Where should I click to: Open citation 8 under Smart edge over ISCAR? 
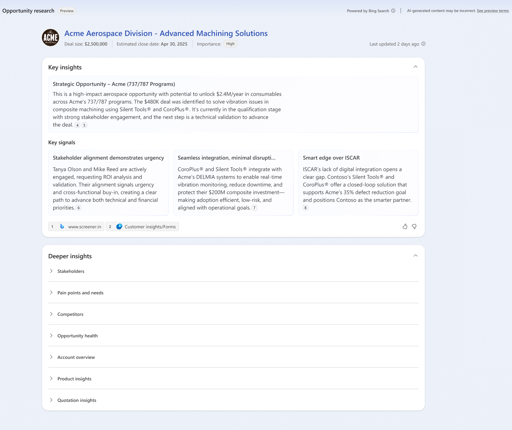305,208
